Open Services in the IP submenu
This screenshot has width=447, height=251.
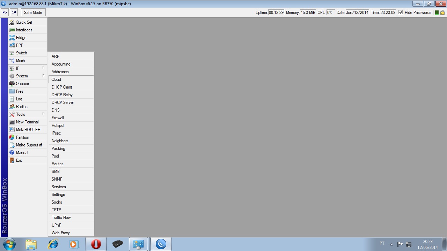[x=71, y=187]
